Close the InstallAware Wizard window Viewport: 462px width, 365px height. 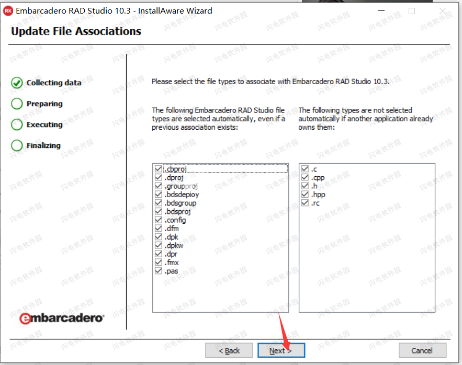(x=442, y=11)
